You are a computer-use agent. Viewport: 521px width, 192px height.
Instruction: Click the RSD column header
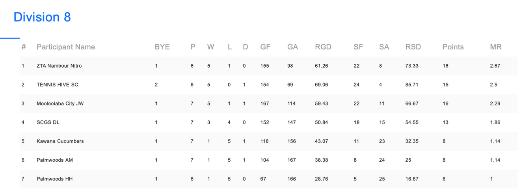tap(413, 47)
